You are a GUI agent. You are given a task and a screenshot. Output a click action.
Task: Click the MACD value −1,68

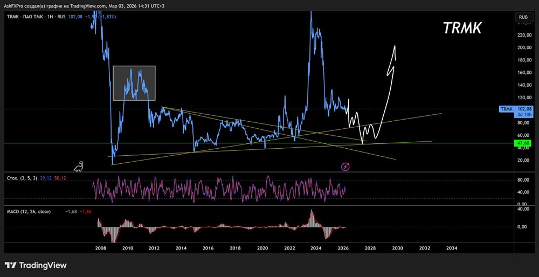(71, 212)
